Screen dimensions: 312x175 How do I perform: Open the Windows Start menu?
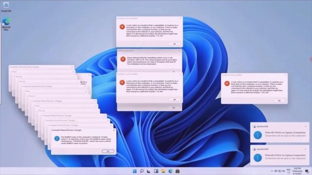[x=135, y=171]
